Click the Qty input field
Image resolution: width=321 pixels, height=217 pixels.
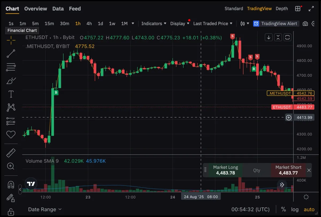point(257,170)
